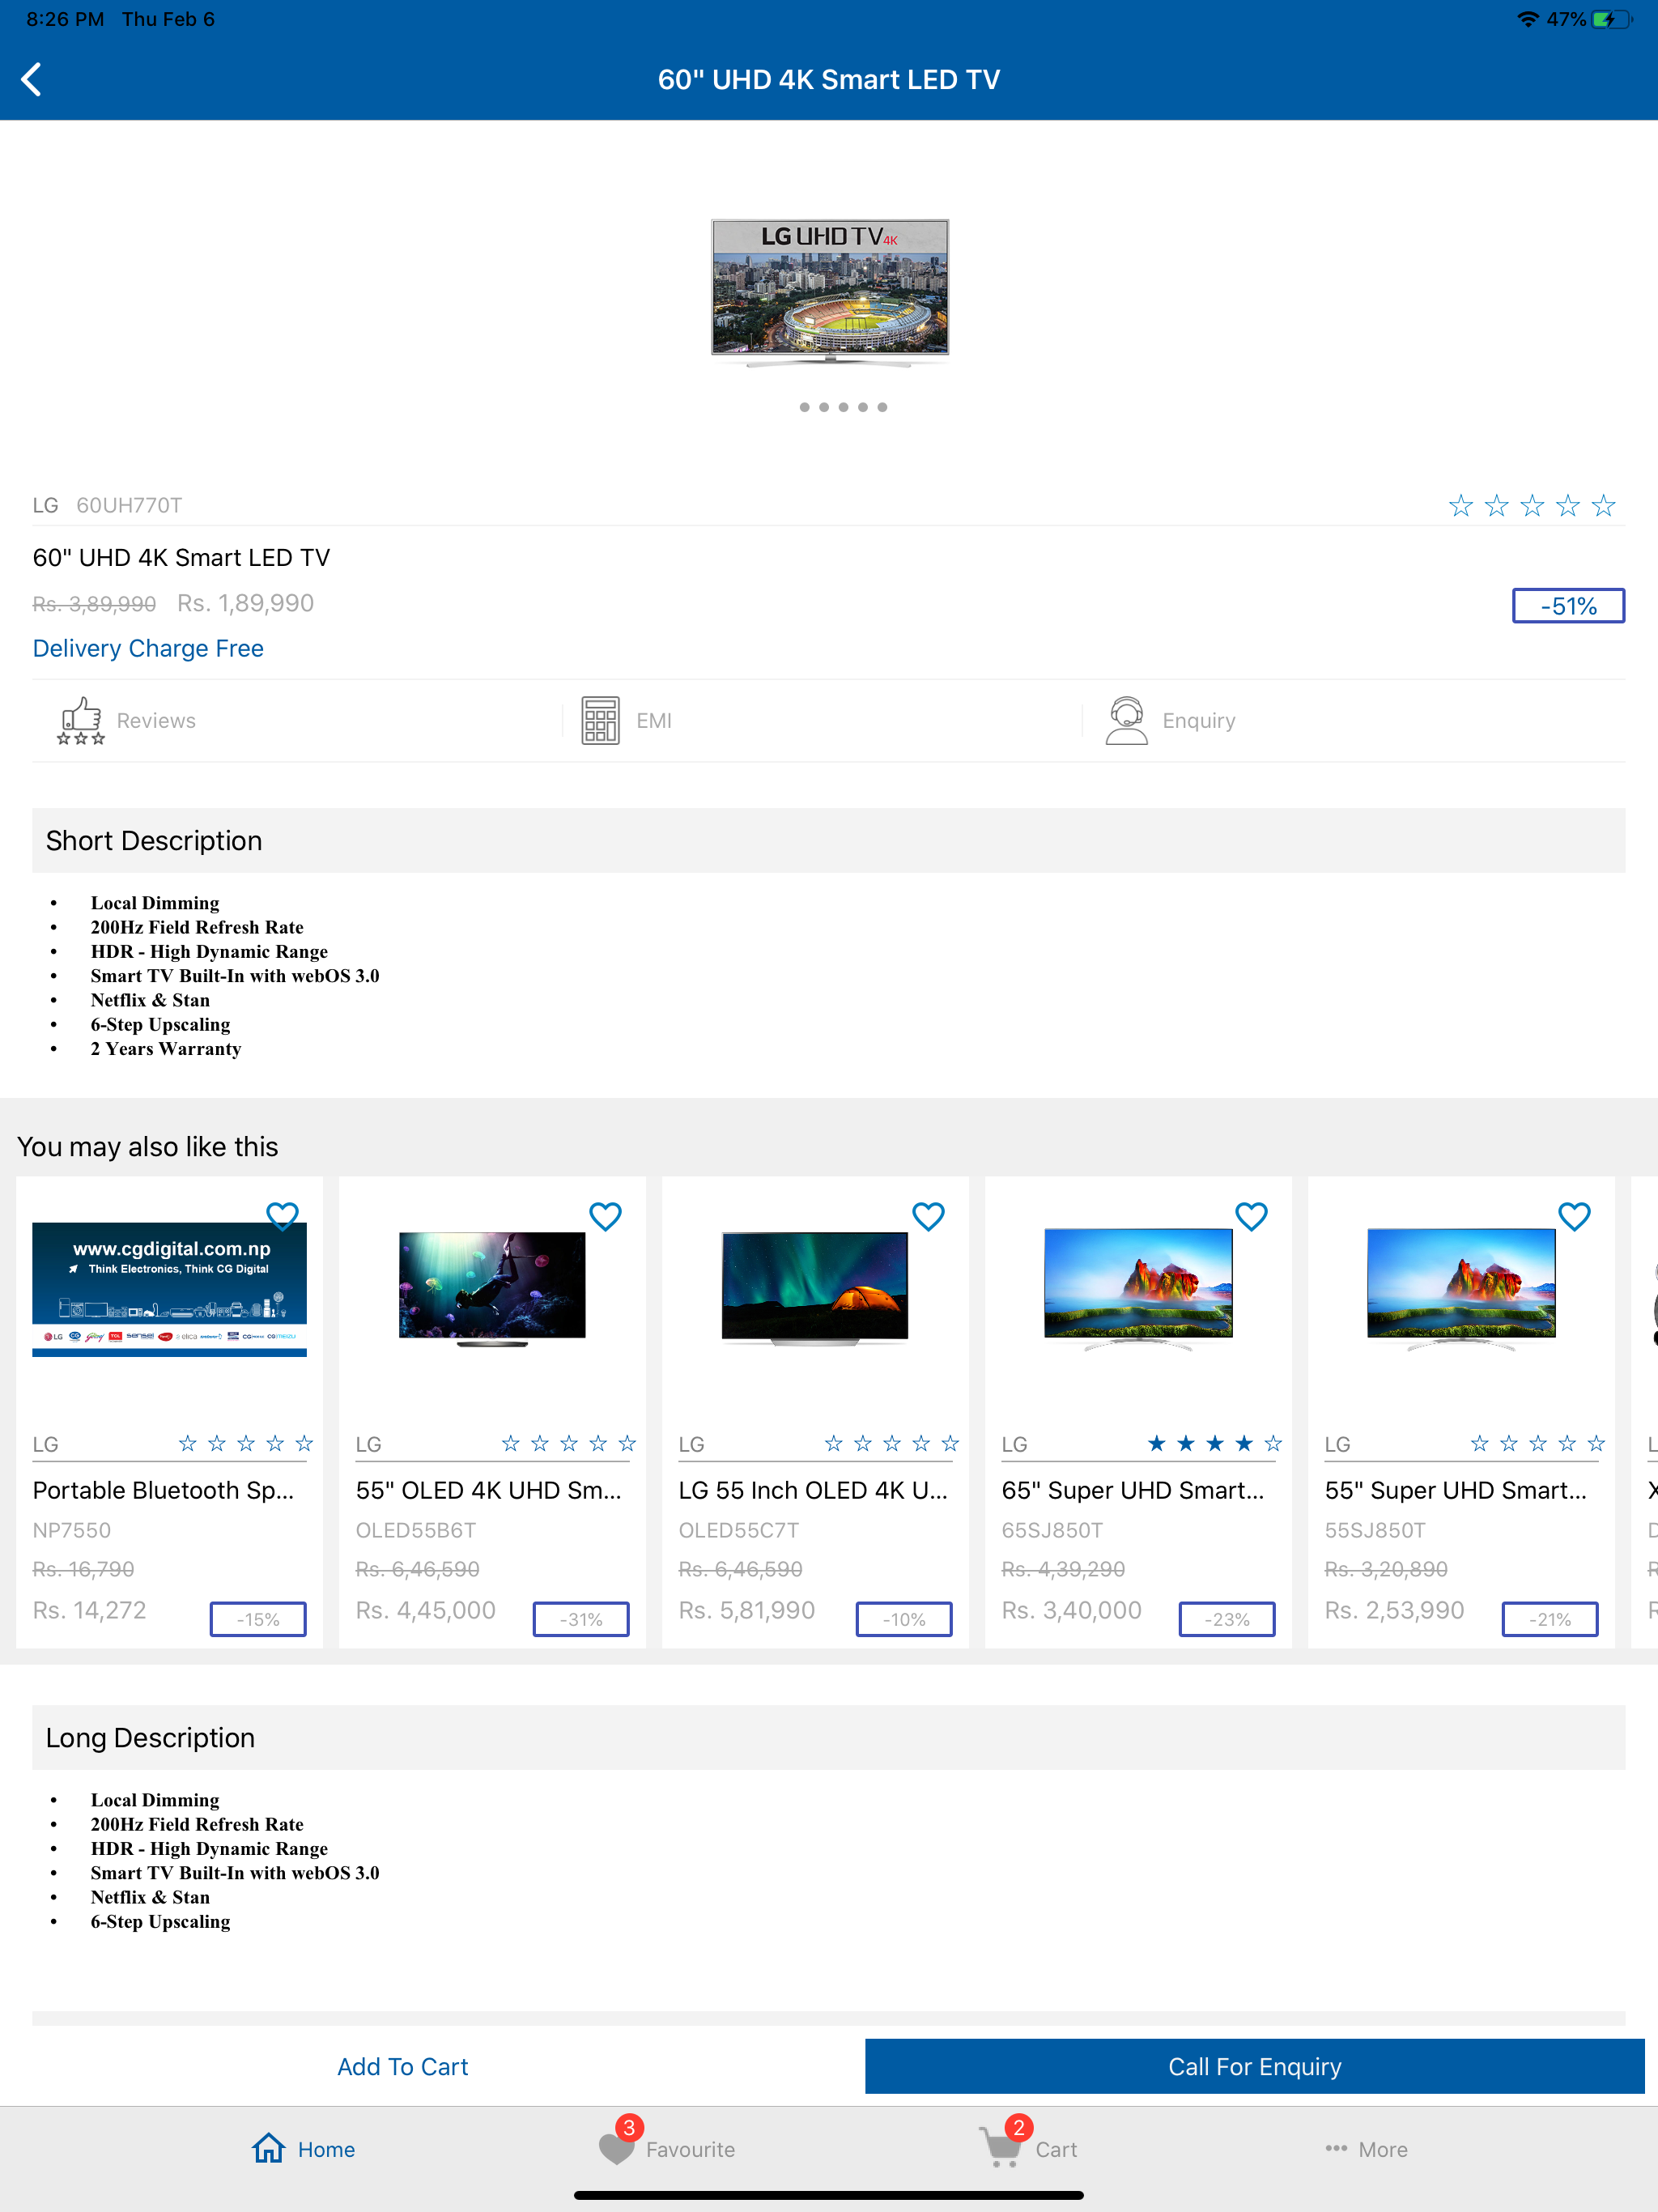The image size is (1658, 2212).
Task: Tap Add To Cart button
Action: [403, 2066]
